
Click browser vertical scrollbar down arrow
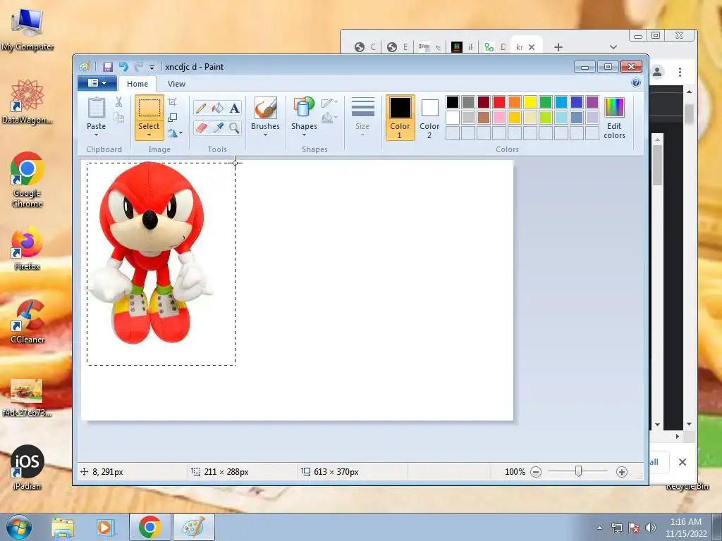689,424
